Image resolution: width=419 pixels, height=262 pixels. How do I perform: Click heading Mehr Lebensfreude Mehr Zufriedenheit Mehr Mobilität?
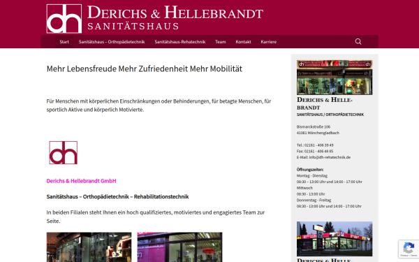[145, 68]
